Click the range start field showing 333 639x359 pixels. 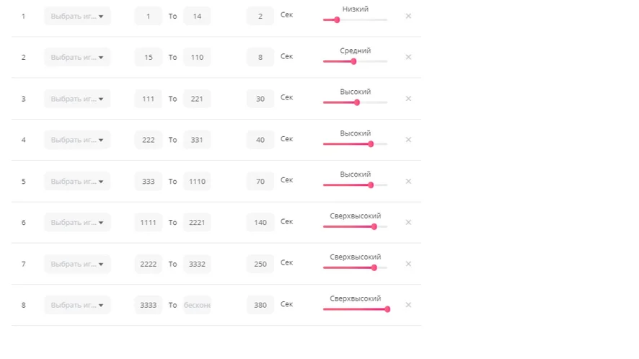click(x=149, y=181)
